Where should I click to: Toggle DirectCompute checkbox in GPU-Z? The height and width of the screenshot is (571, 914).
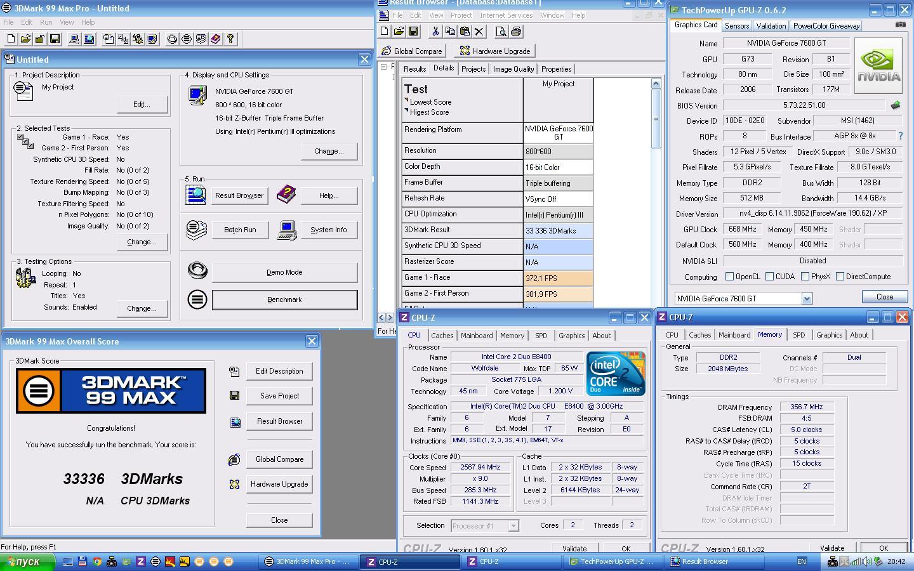click(840, 277)
